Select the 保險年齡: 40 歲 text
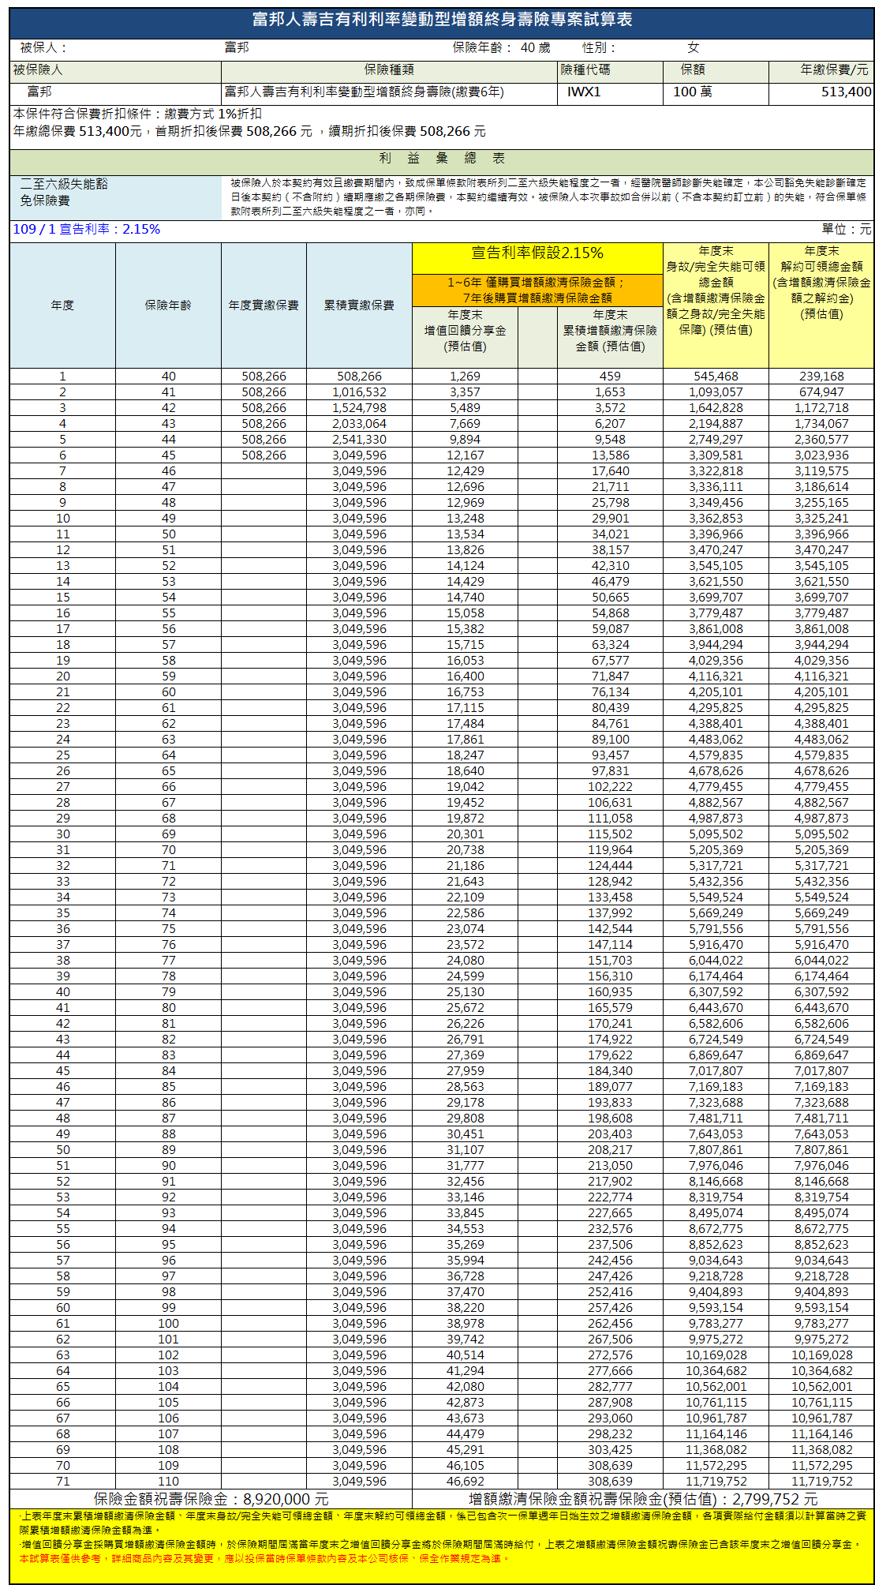875x1585 pixels. (x=501, y=47)
